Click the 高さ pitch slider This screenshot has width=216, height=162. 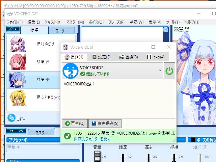(148, 157)
